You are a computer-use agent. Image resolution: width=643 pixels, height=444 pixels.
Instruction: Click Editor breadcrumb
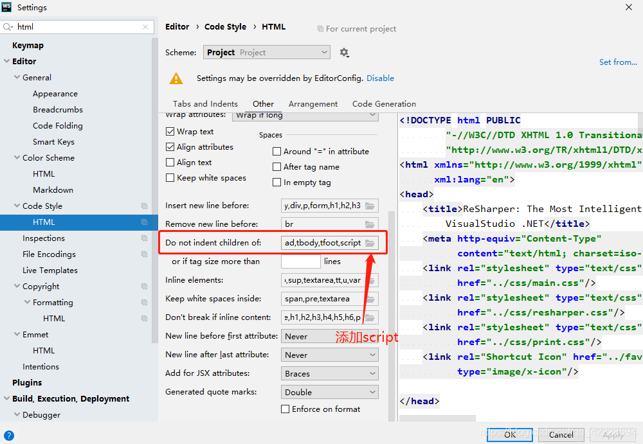tap(177, 27)
